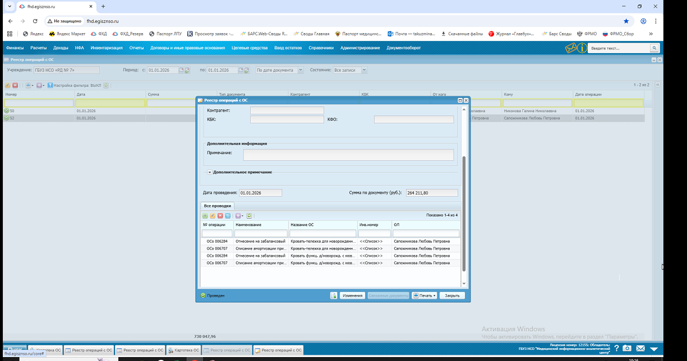Click the Название ОС column header
The image size is (687, 361).
tap(323, 225)
